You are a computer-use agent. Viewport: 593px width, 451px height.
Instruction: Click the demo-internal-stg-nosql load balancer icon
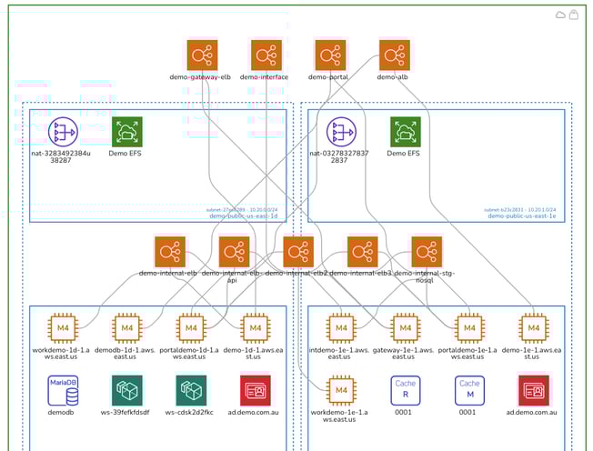pos(426,251)
